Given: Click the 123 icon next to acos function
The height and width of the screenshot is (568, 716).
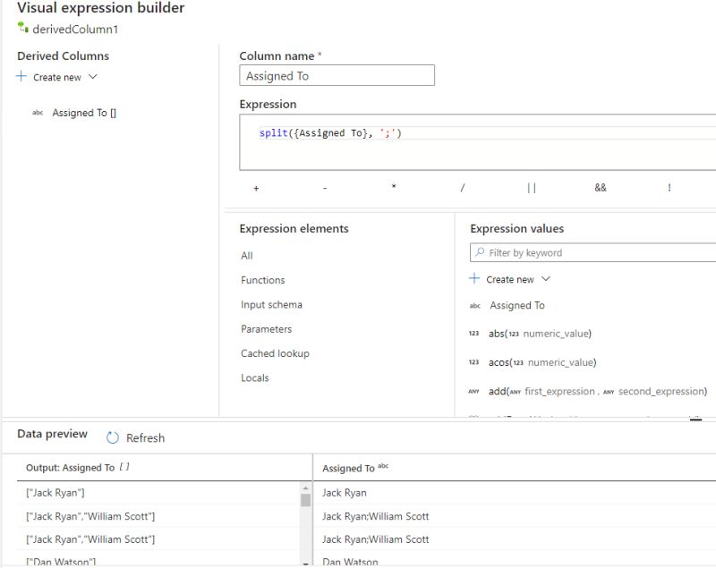Looking at the screenshot, I should point(474,362).
